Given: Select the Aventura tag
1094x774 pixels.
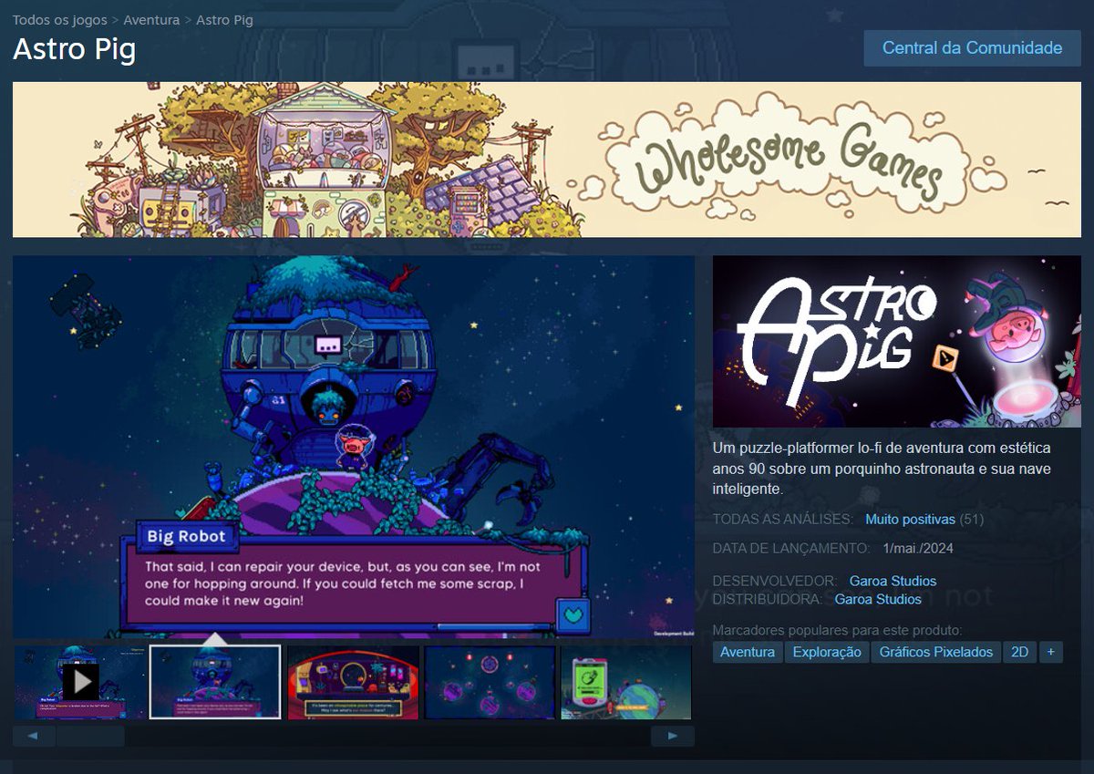Looking at the screenshot, I should click(747, 652).
